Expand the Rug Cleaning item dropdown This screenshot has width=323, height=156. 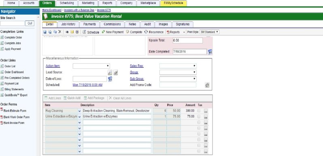tap(80, 111)
